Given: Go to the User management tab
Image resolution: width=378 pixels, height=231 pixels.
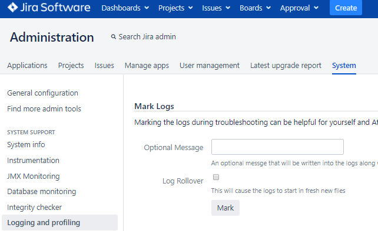Looking at the screenshot, I should 210,66.
